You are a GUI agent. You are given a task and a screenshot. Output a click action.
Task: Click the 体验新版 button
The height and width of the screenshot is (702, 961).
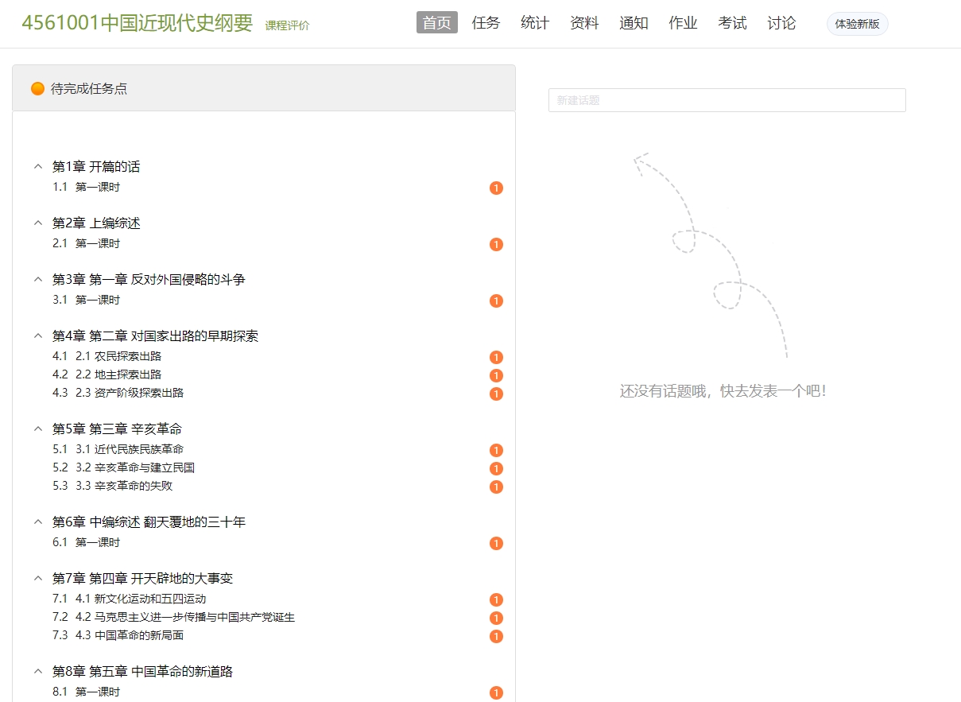(857, 24)
